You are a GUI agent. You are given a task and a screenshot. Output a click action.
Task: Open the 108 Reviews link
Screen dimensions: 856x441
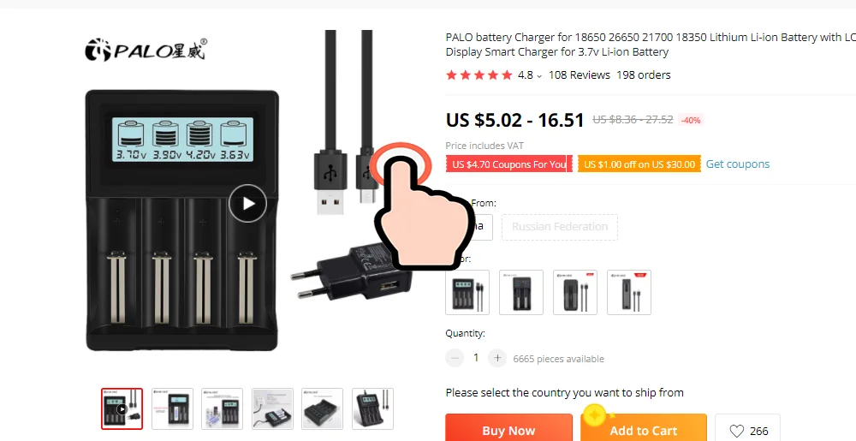580,74
